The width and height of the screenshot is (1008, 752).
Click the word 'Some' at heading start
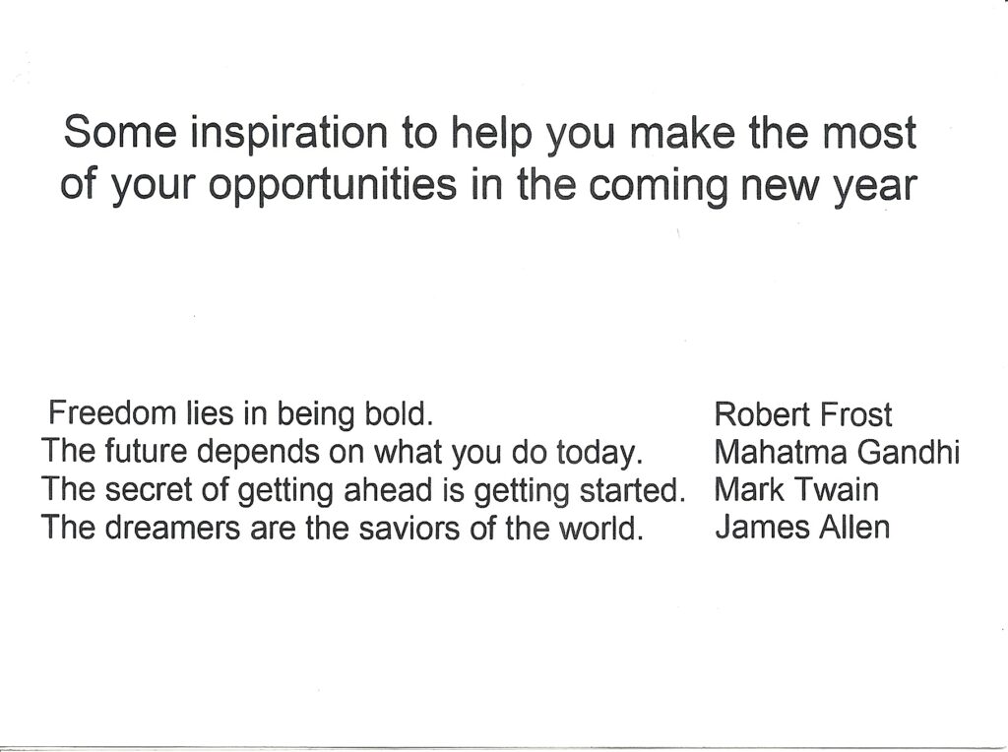tap(120, 132)
